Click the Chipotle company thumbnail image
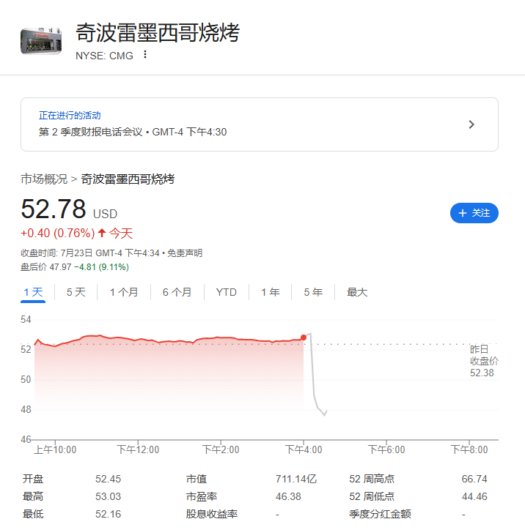 41,41
